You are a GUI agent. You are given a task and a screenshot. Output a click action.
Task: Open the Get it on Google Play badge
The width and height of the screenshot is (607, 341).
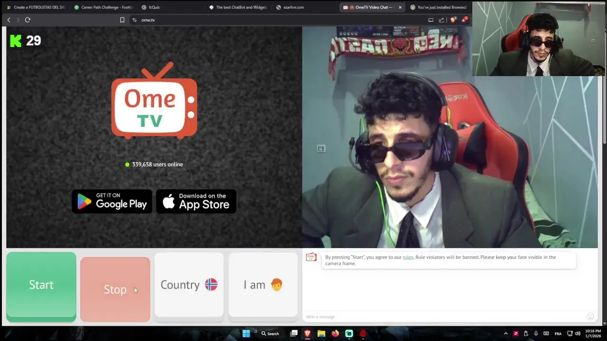click(x=112, y=201)
